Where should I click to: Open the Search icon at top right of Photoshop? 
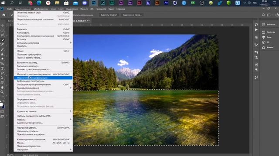(x=263, y=15)
